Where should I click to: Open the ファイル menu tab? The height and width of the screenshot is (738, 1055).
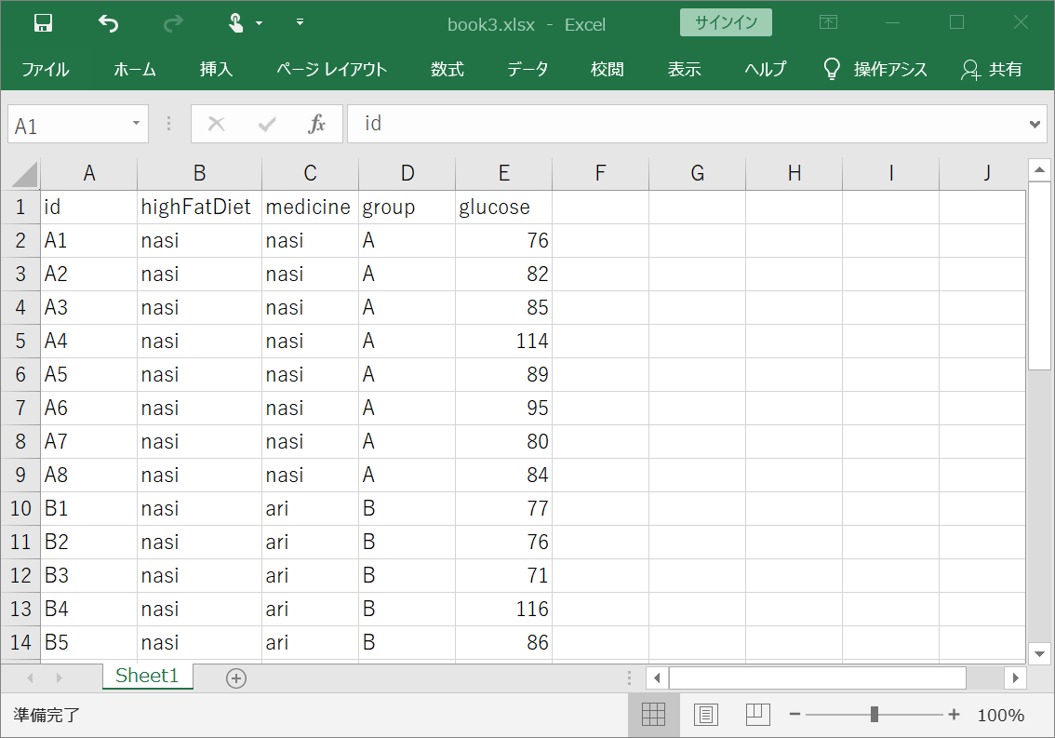pyautogui.click(x=45, y=69)
